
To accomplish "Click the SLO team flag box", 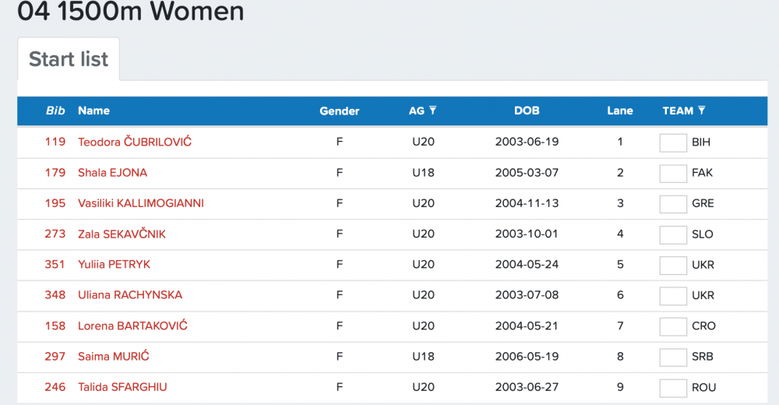I will (673, 234).
